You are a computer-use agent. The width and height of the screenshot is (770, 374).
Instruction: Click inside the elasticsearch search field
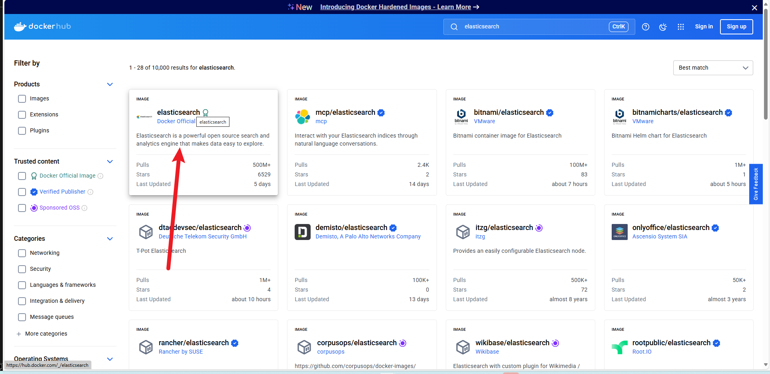coord(520,26)
